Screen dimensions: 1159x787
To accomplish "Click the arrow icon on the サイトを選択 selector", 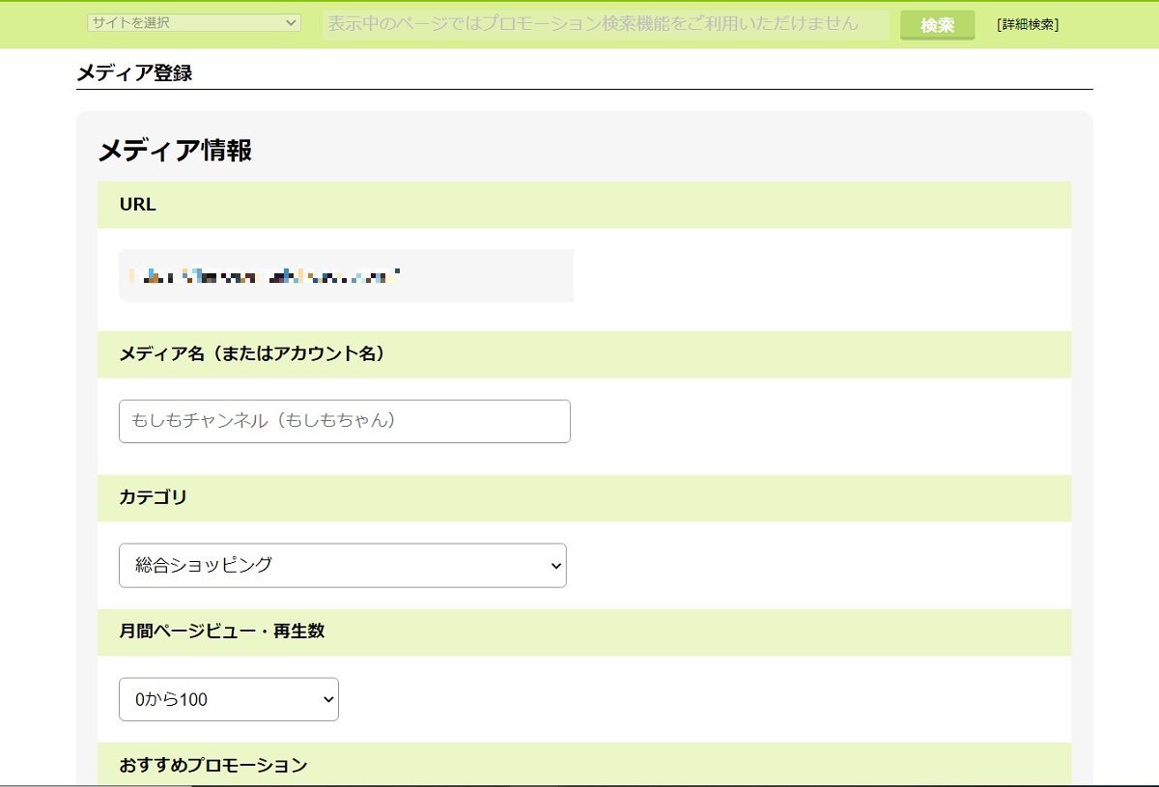I will pyautogui.click(x=293, y=22).
